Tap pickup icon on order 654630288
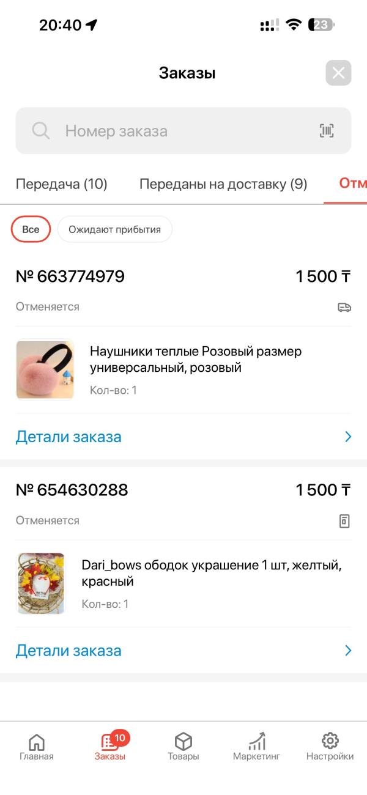Image resolution: width=367 pixels, height=795 pixels. pos(344,521)
